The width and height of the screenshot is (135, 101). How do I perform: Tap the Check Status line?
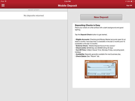click(x=87, y=56)
